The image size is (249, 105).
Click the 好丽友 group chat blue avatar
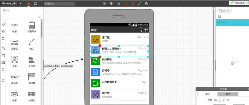(x=96, y=50)
